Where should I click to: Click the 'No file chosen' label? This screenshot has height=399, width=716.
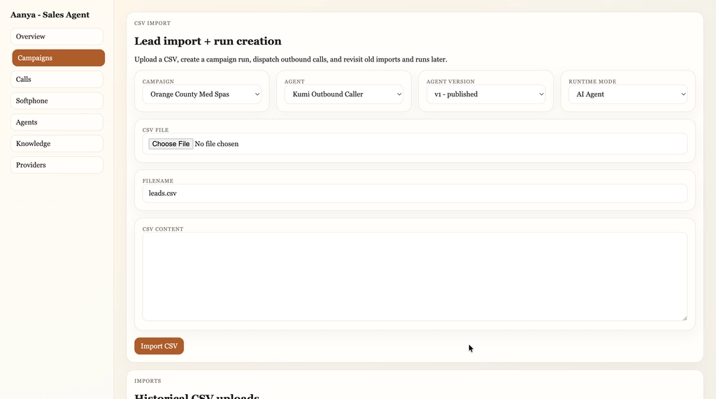click(x=217, y=144)
